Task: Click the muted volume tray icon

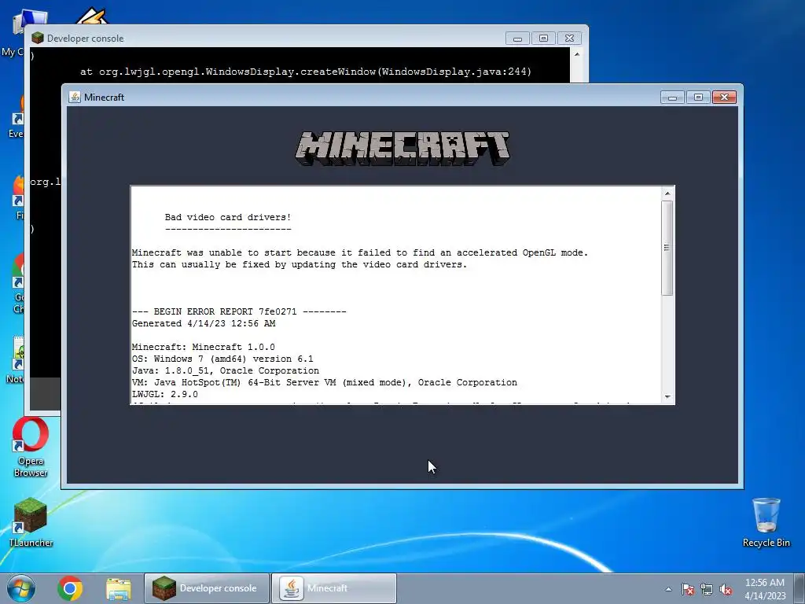Action: pos(726,589)
